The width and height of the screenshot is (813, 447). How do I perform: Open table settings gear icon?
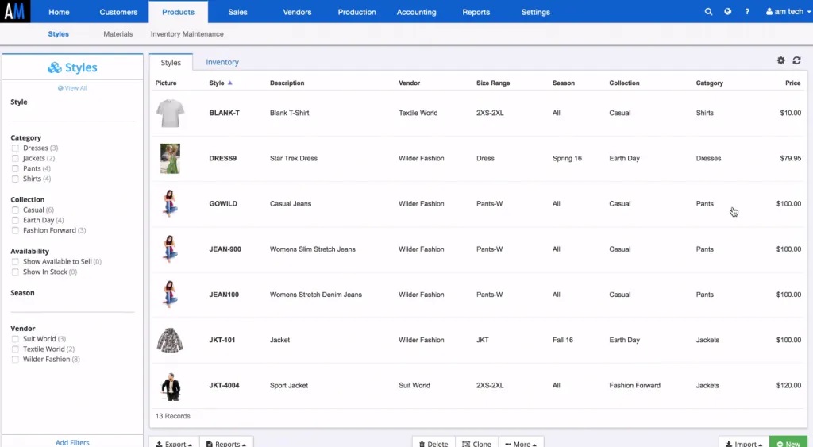pos(781,60)
